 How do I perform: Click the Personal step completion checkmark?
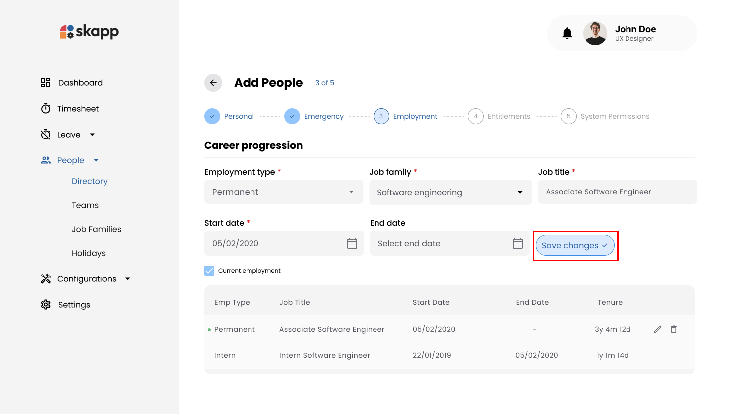click(x=212, y=116)
